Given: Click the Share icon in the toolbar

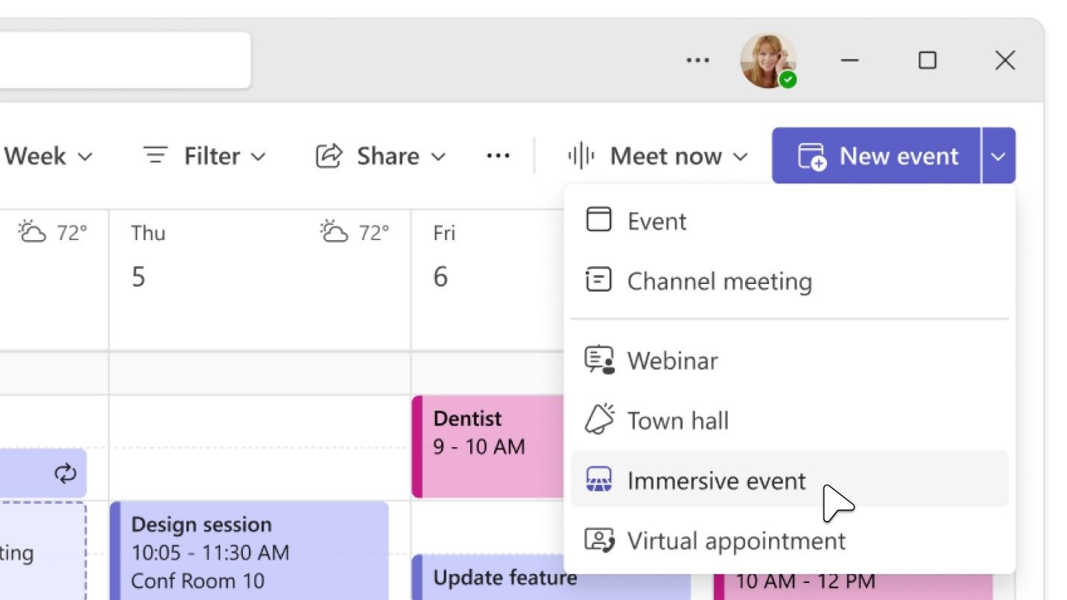Looking at the screenshot, I should 328,156.
